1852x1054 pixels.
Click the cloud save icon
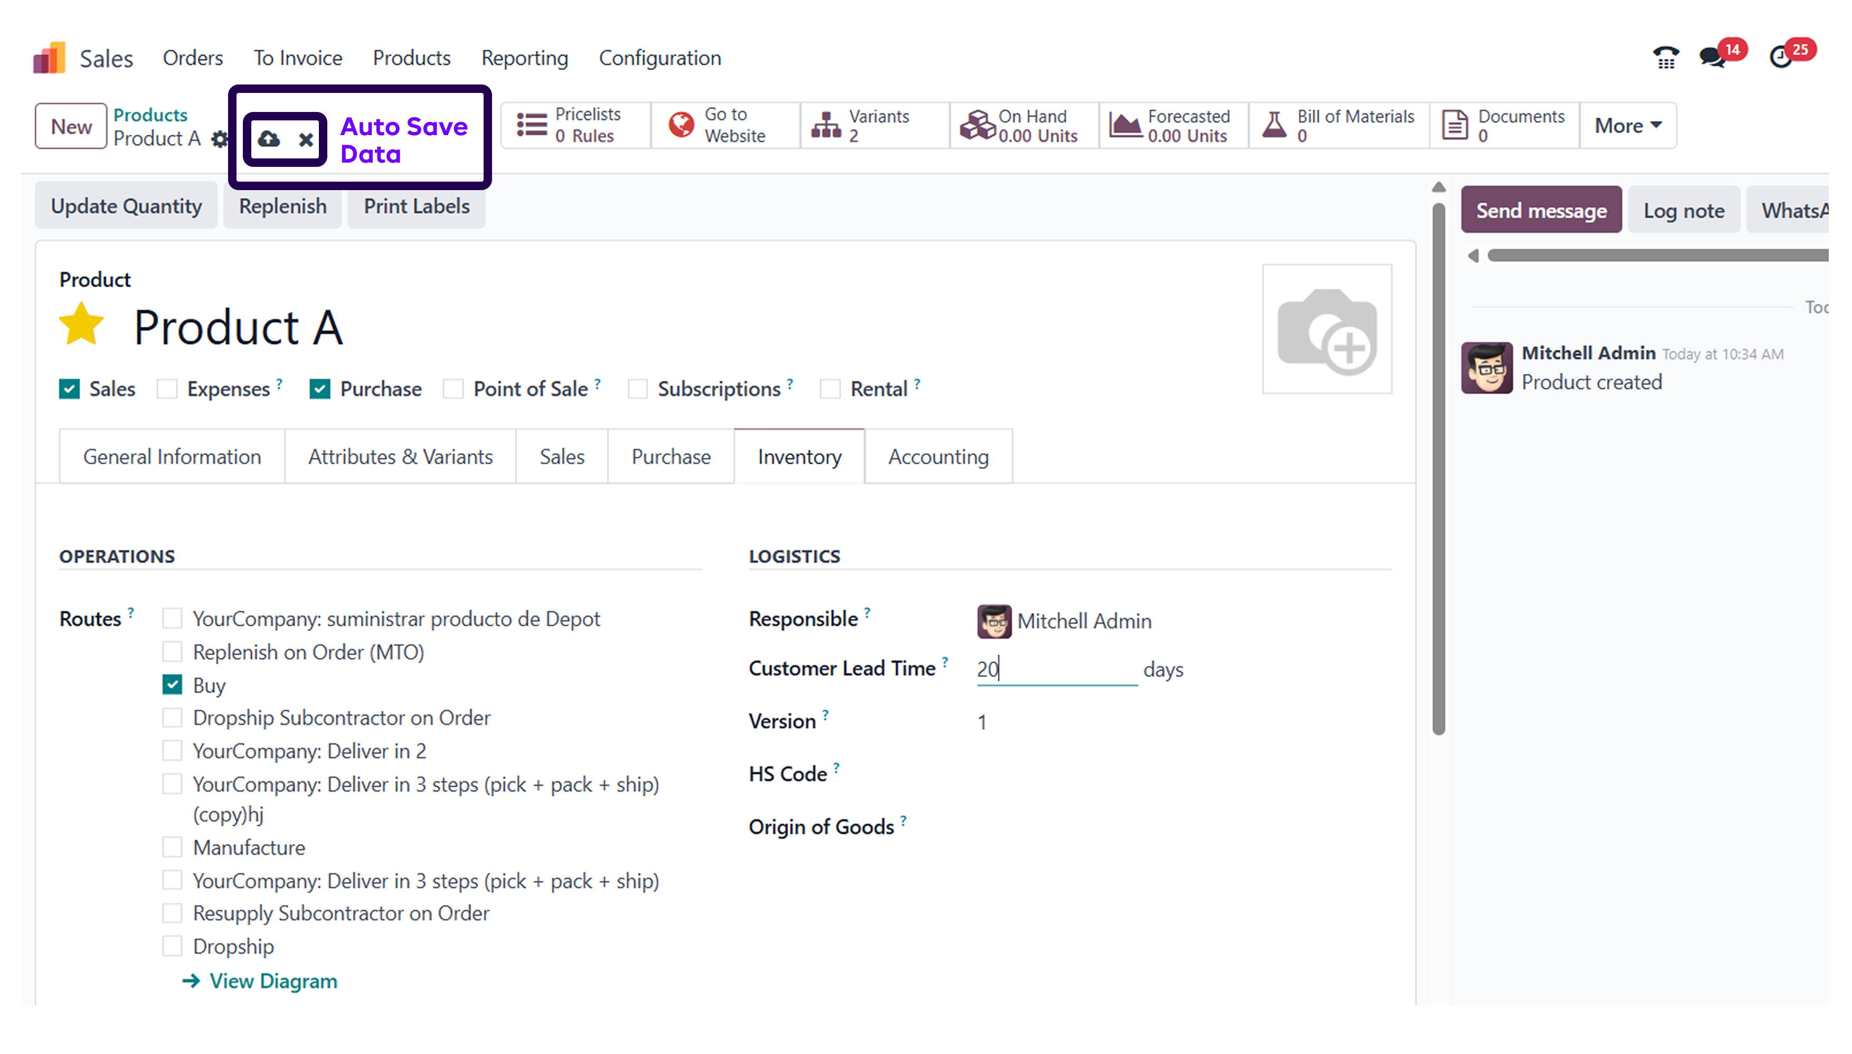pos(269,138)
